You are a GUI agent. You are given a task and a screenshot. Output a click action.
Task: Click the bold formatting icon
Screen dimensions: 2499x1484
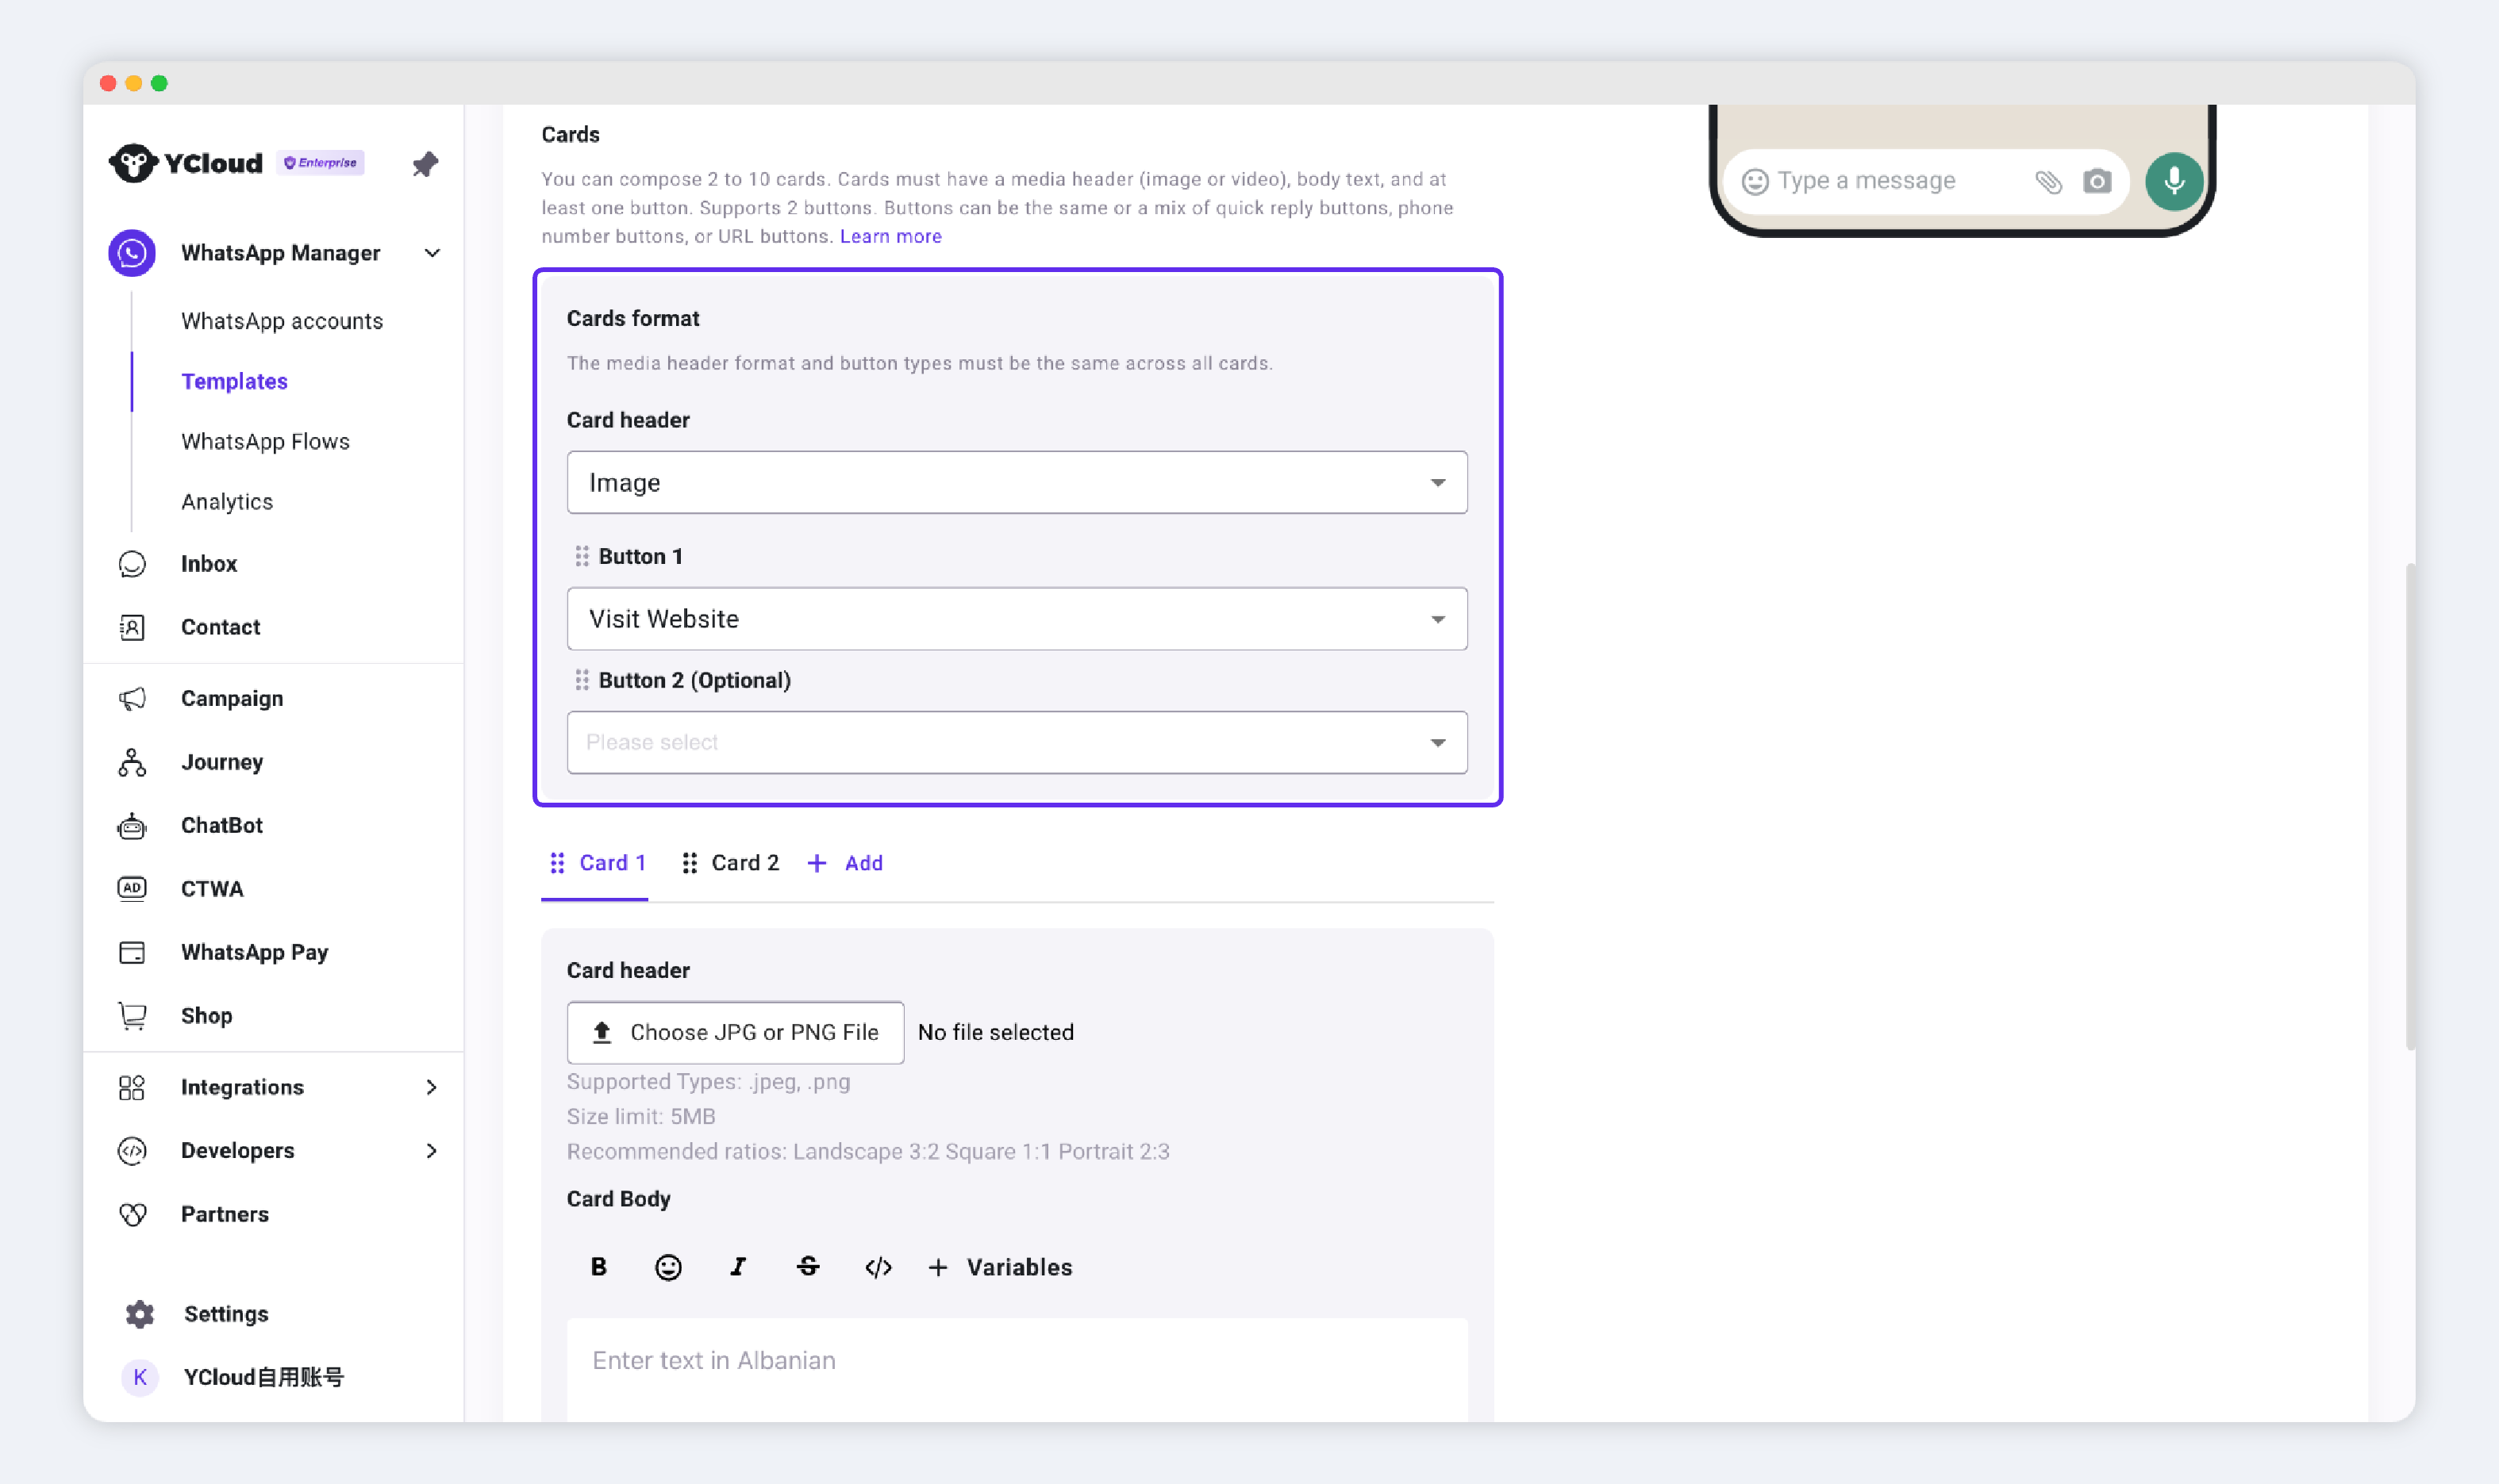point(598,1267)
